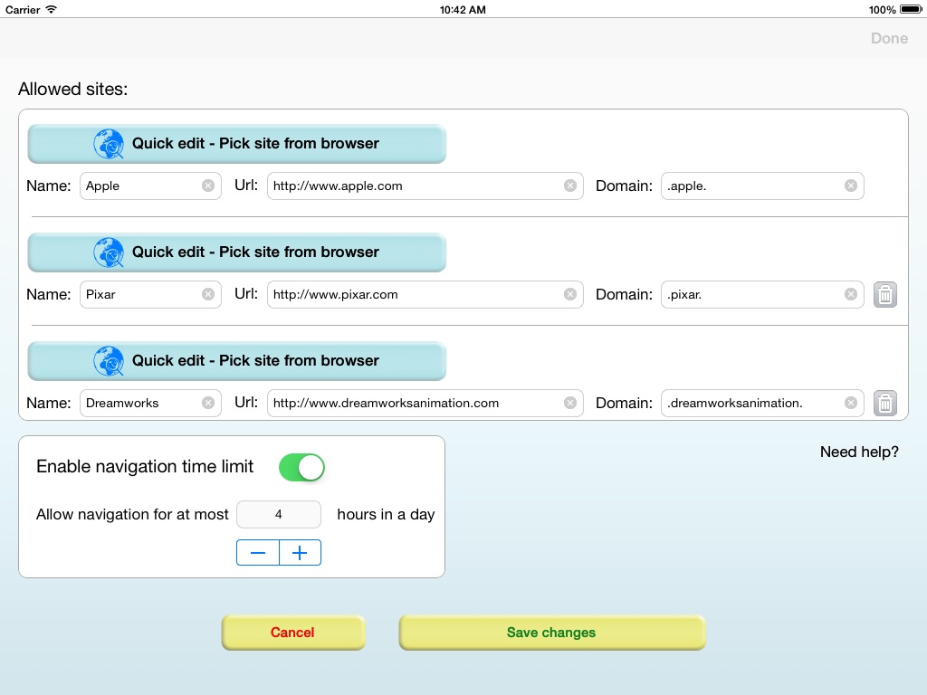Clear the pixar.com URL field
The image size is (927, 695).
pyautogui.click(x=570, y=294)
